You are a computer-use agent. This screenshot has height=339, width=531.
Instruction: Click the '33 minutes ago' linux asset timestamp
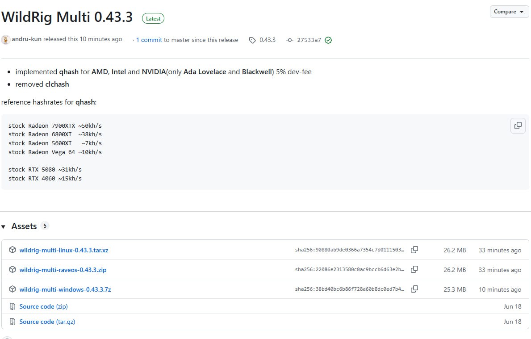click(x=500, y=250)
